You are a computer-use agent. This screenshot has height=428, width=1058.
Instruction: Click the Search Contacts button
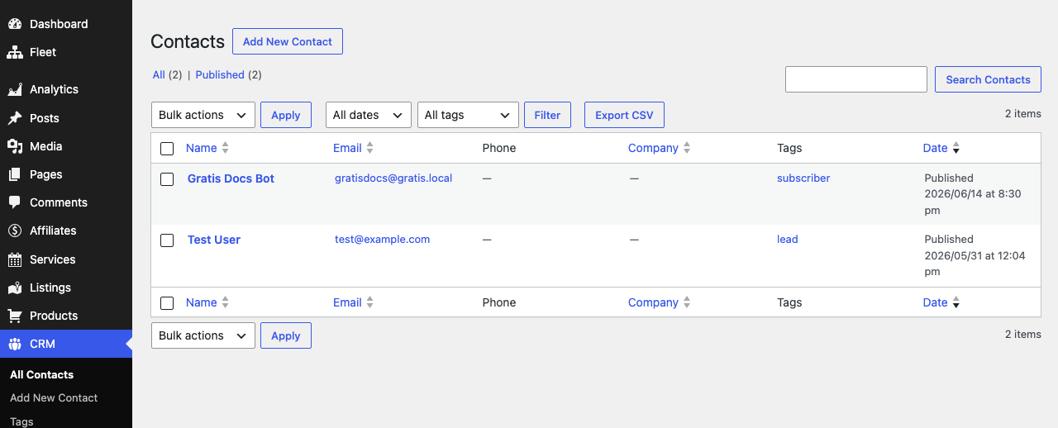(x=988, y=79)
